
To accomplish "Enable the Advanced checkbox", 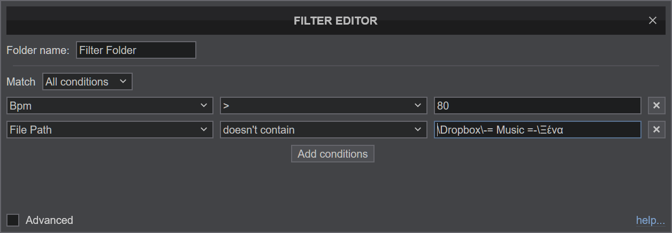I will click(x=13, y=220).
